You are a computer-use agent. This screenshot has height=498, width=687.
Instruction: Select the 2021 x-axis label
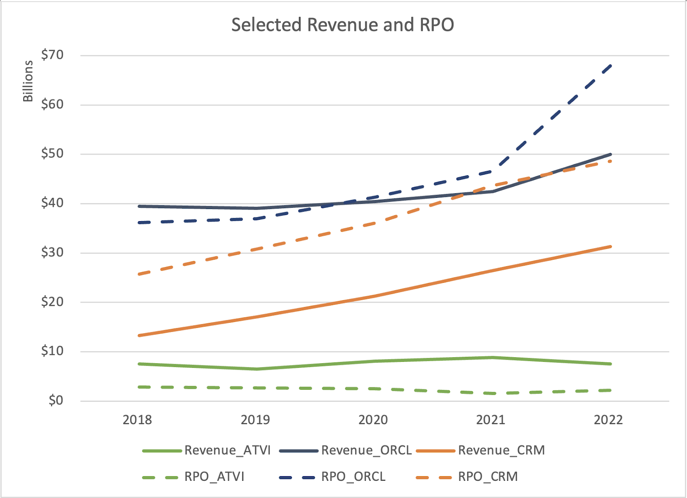click(491, 420)
